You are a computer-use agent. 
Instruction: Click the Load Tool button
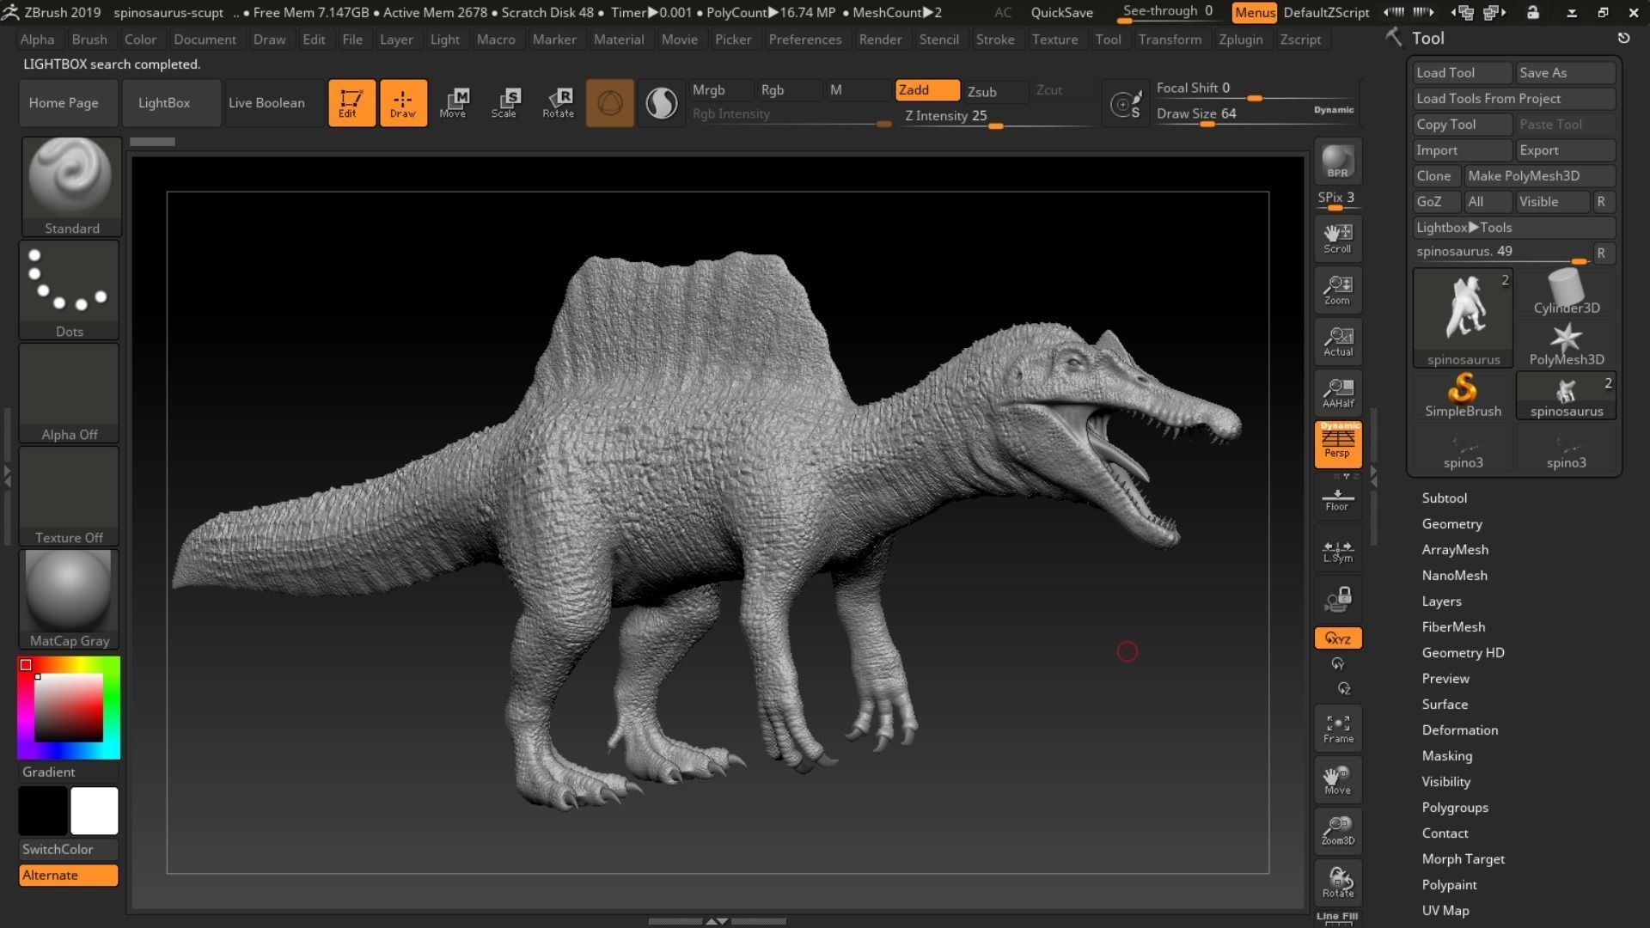point(1463,73)
